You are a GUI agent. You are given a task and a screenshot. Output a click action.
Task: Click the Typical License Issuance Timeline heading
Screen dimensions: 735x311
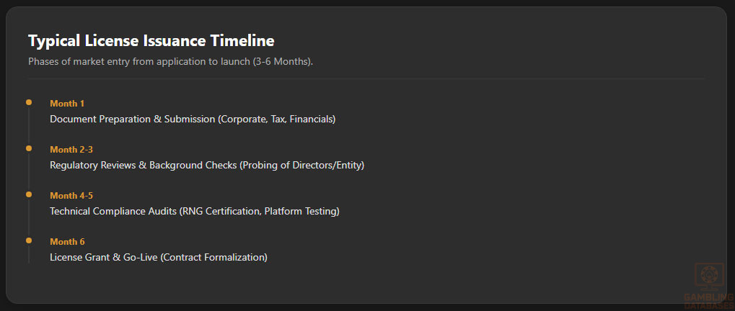click(x=151, y=41)
